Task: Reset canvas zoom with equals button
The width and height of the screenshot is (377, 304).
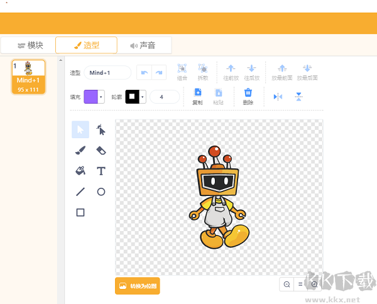Action: tap(300, 285)
